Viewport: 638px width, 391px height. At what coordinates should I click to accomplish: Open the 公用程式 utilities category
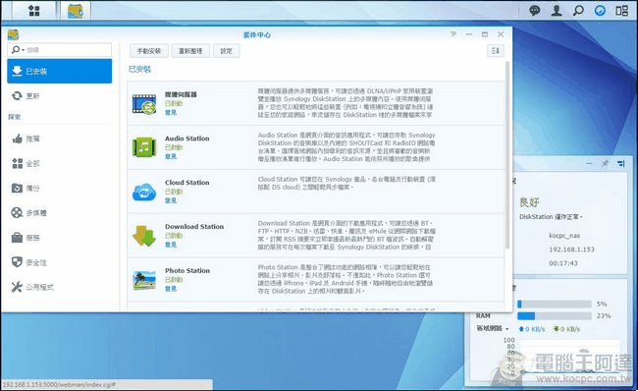pyautogui.click(x=60, y=287)
